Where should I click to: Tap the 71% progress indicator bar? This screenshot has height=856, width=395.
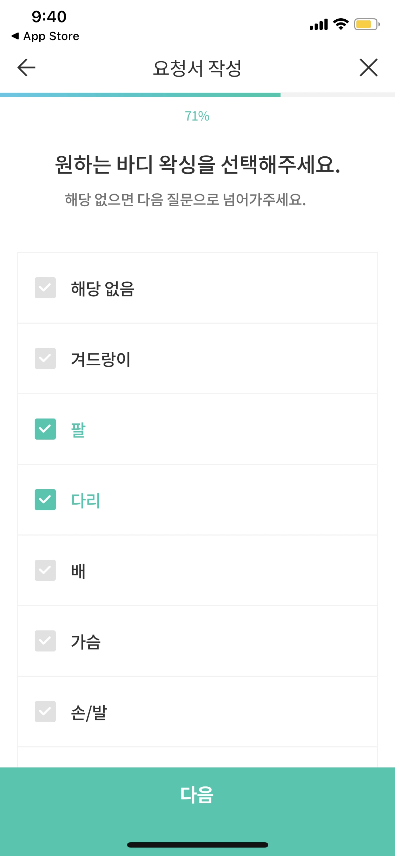[197, 94]
